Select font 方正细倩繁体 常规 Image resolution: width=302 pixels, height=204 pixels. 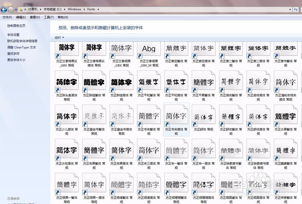tap(121, 188)
